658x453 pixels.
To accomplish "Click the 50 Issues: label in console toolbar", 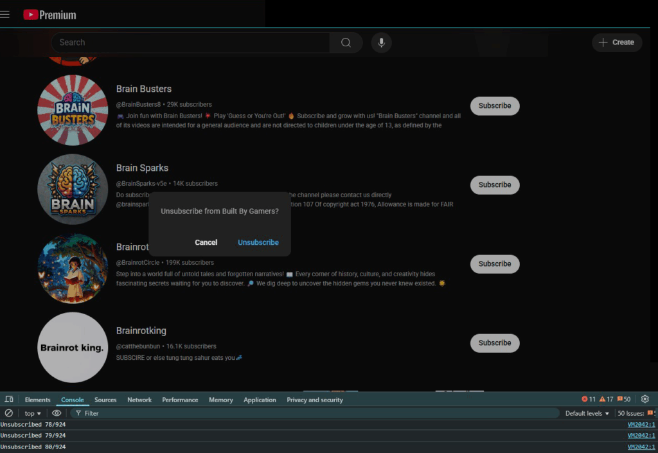I will coord(631,413).
